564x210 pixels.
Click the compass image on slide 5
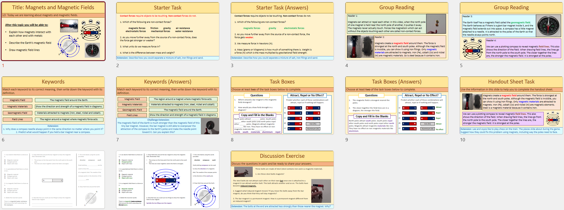point(548,25)
